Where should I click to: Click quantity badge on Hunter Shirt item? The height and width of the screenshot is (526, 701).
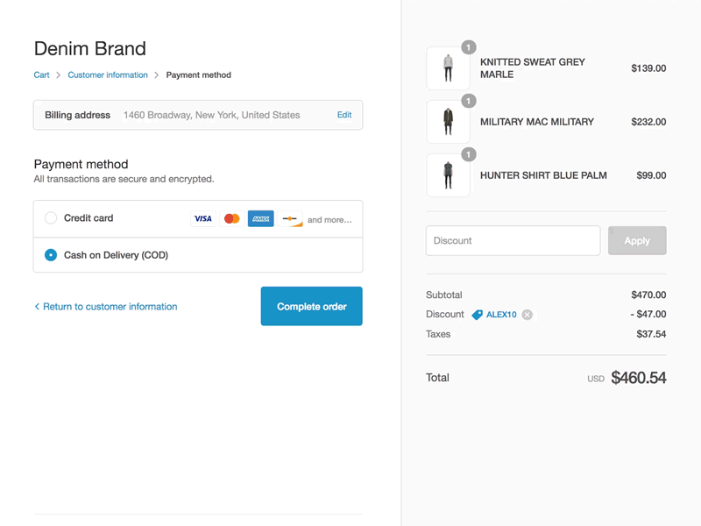click(469, 154)
